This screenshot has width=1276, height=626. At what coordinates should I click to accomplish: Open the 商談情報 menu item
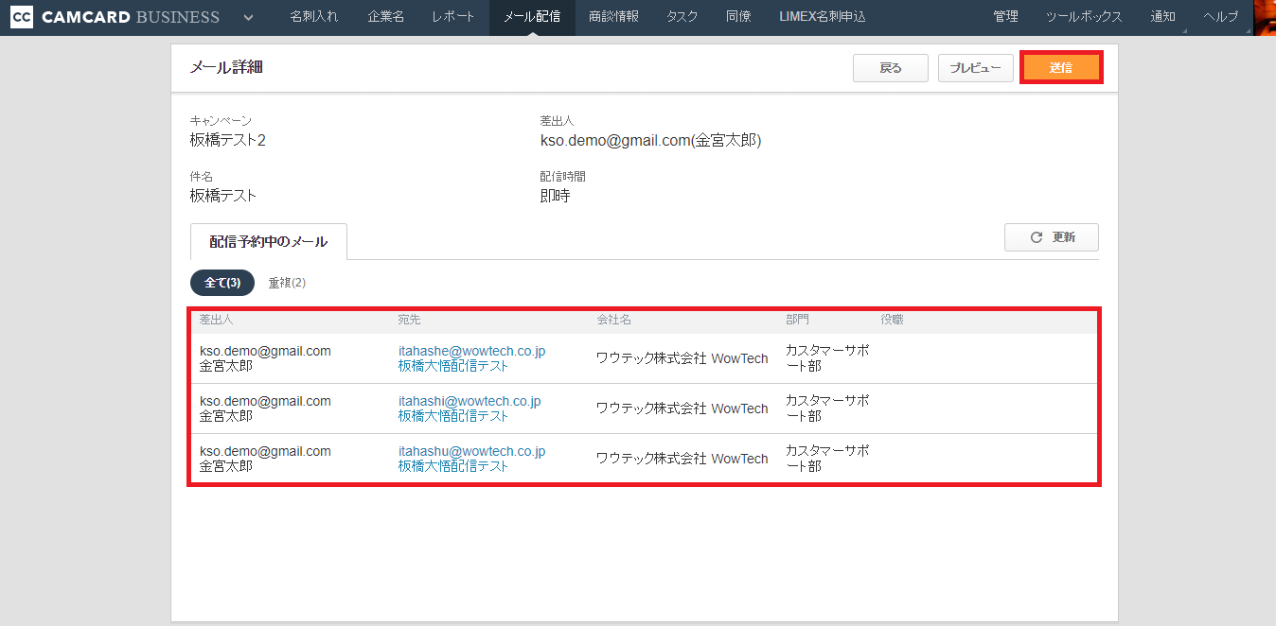point(612,17)
